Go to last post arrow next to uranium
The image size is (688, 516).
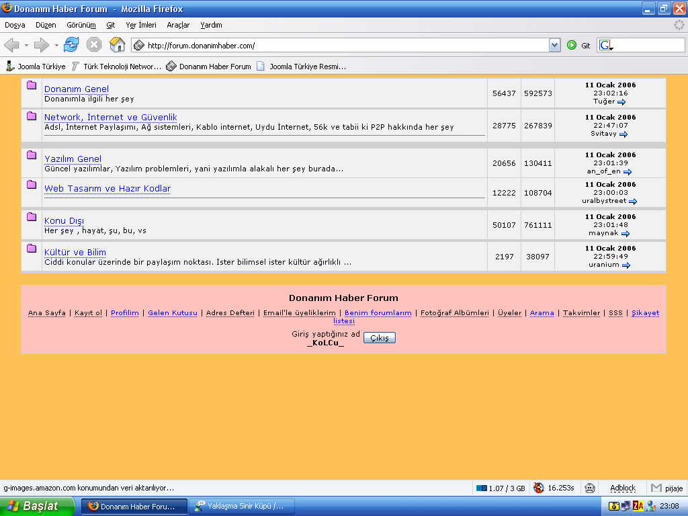626,265
